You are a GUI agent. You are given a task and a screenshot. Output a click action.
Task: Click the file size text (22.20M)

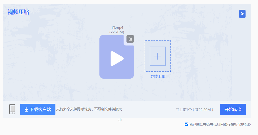117,32
